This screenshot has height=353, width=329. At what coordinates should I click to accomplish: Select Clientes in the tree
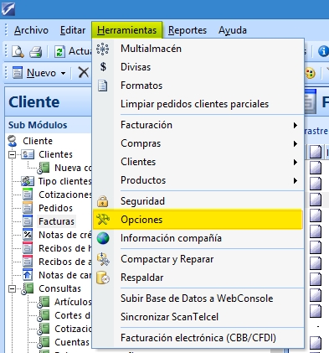55,154
